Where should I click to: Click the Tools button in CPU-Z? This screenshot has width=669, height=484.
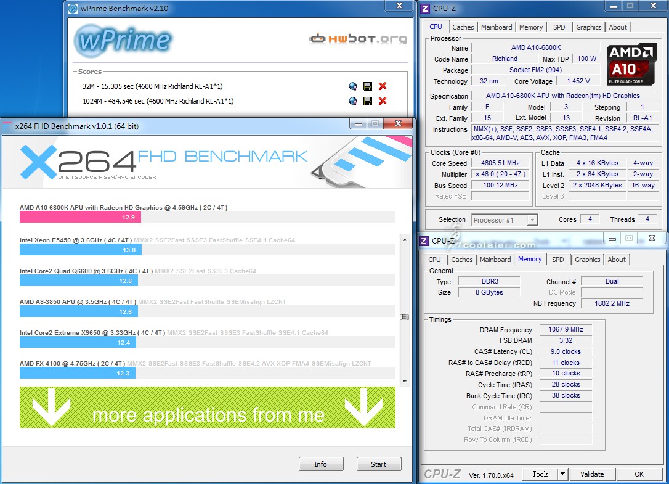coord(540,474)
